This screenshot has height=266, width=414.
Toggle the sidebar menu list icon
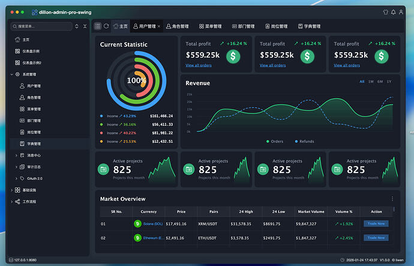pyautogui.click(x=98, y=26)
